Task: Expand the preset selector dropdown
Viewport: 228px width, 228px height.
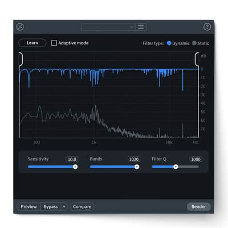Action: (x=108, y=27)
